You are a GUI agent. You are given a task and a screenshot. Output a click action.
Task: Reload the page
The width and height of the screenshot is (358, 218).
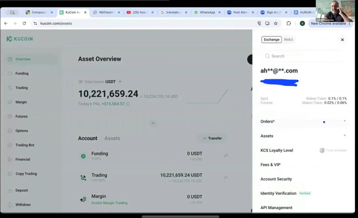24,23
